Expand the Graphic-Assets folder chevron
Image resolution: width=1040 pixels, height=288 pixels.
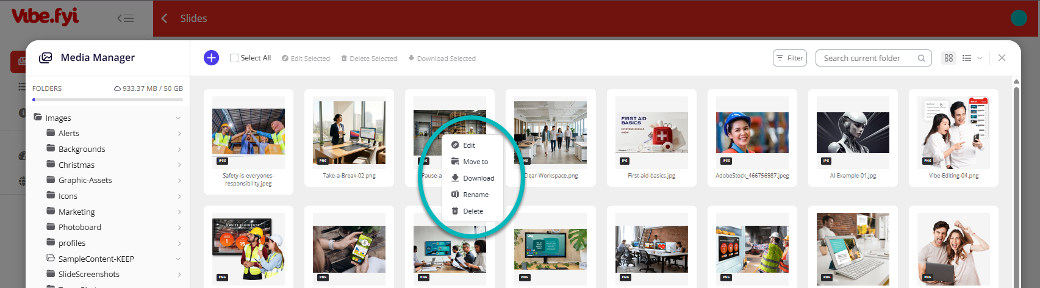coord(179,181)
